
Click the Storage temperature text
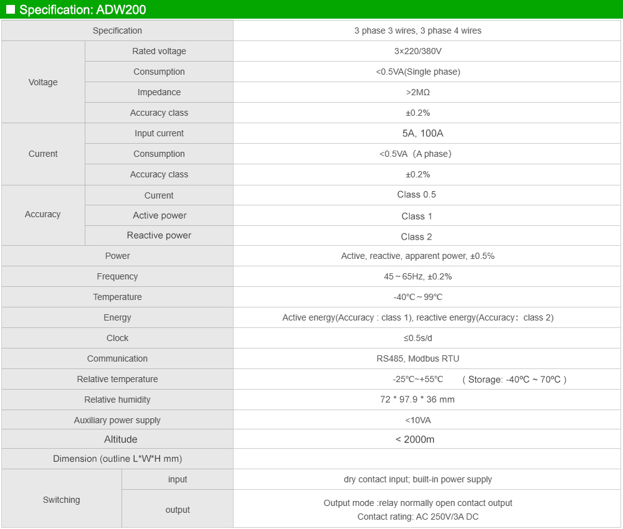tap(514, 380)
